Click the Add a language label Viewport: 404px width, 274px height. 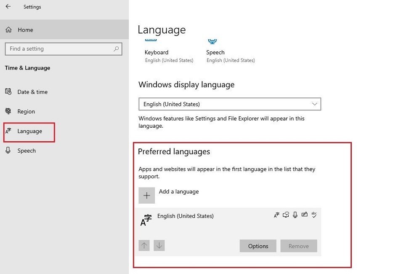tap(179, 191)
